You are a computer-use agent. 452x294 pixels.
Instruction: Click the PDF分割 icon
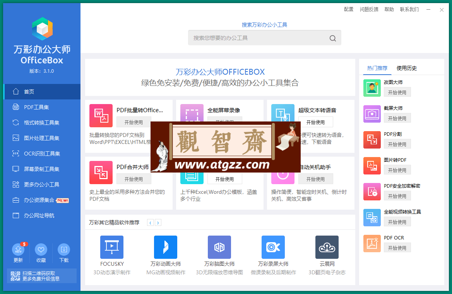point(372,140)
